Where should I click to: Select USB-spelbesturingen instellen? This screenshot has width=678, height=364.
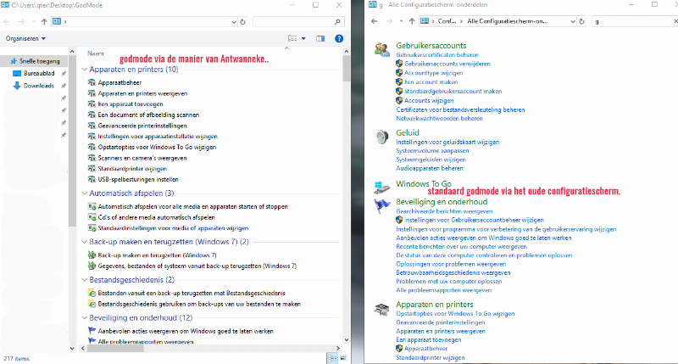point(138,179)
